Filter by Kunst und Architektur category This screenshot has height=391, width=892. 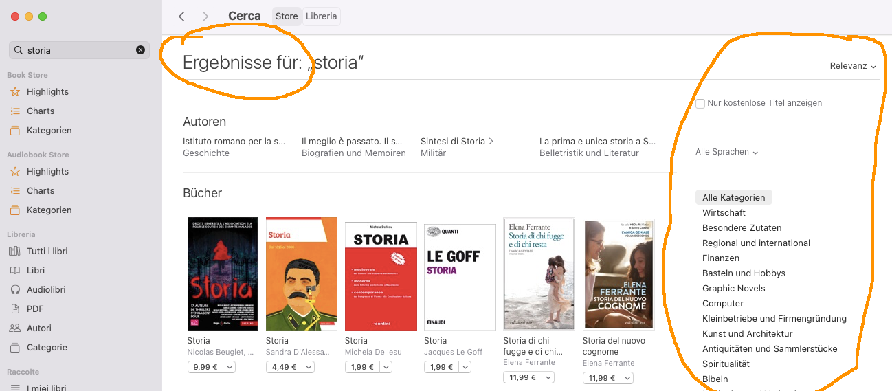[748, 333]
